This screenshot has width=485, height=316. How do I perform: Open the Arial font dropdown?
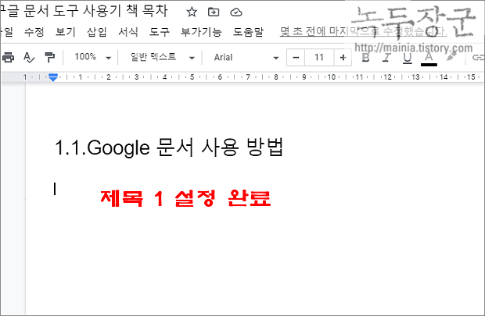point(246,58)
